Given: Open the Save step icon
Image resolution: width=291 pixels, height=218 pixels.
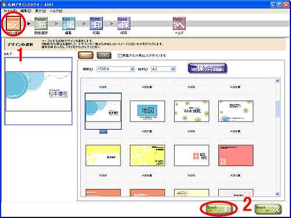Looking at the screenshot, I should point(124,23).
